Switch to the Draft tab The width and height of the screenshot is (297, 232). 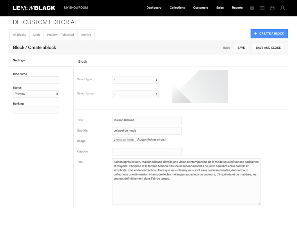[x=37, y=35]
